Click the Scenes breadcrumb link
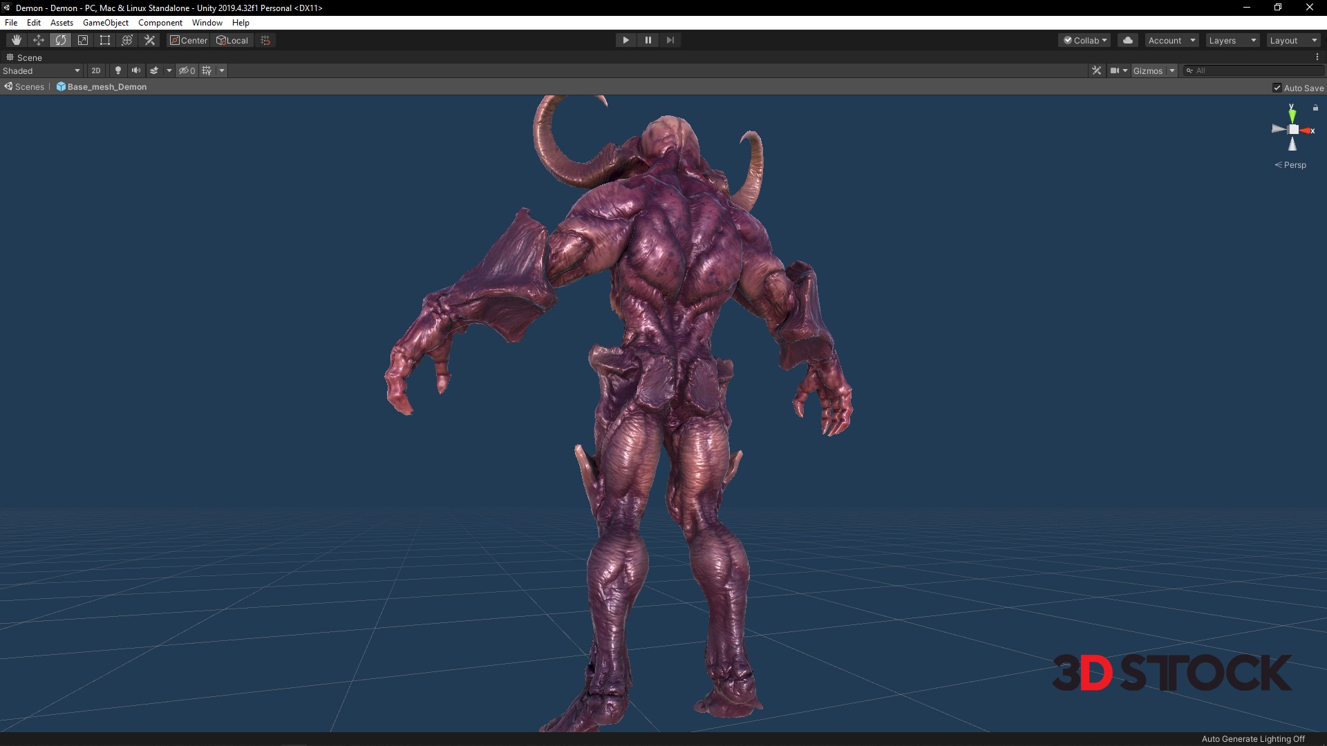Viewport: 1327px width, 746px height. 29,87
